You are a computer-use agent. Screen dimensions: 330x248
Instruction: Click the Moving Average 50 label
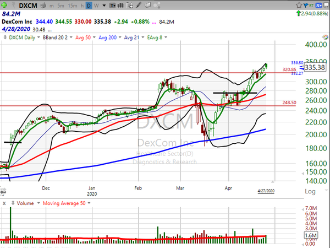click(x=64, y=203)
